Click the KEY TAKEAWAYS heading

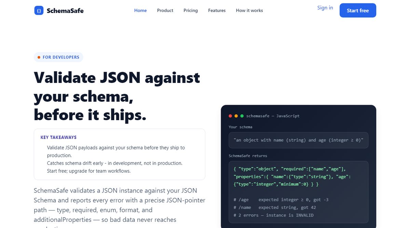tap(58, 138)
